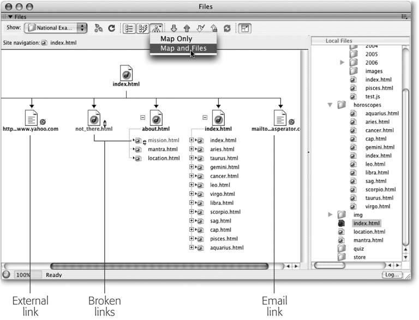Select Map Only from the menu
This screenshot has height=320, width=419.
(x=176, y=39)
